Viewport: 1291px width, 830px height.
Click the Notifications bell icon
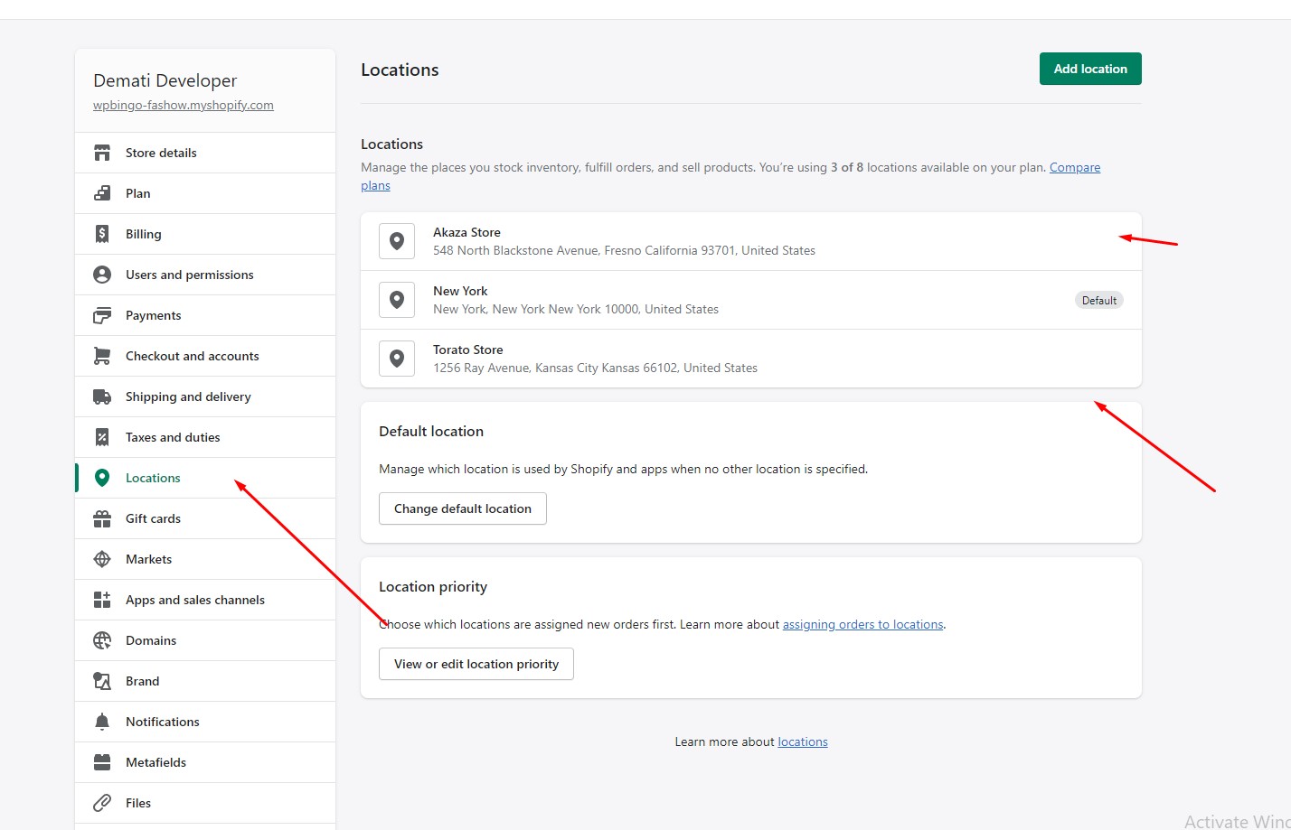pos(102,722)
